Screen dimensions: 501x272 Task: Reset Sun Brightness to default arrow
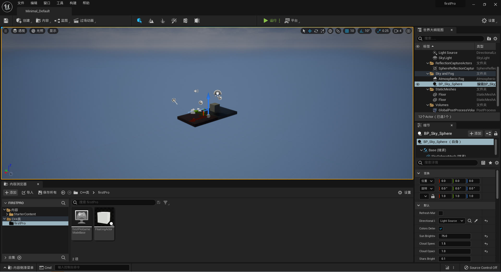[486, 236]
